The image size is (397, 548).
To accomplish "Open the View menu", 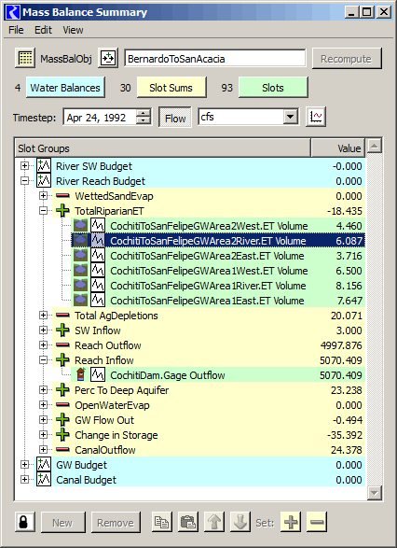I will [x=73, y=30].
